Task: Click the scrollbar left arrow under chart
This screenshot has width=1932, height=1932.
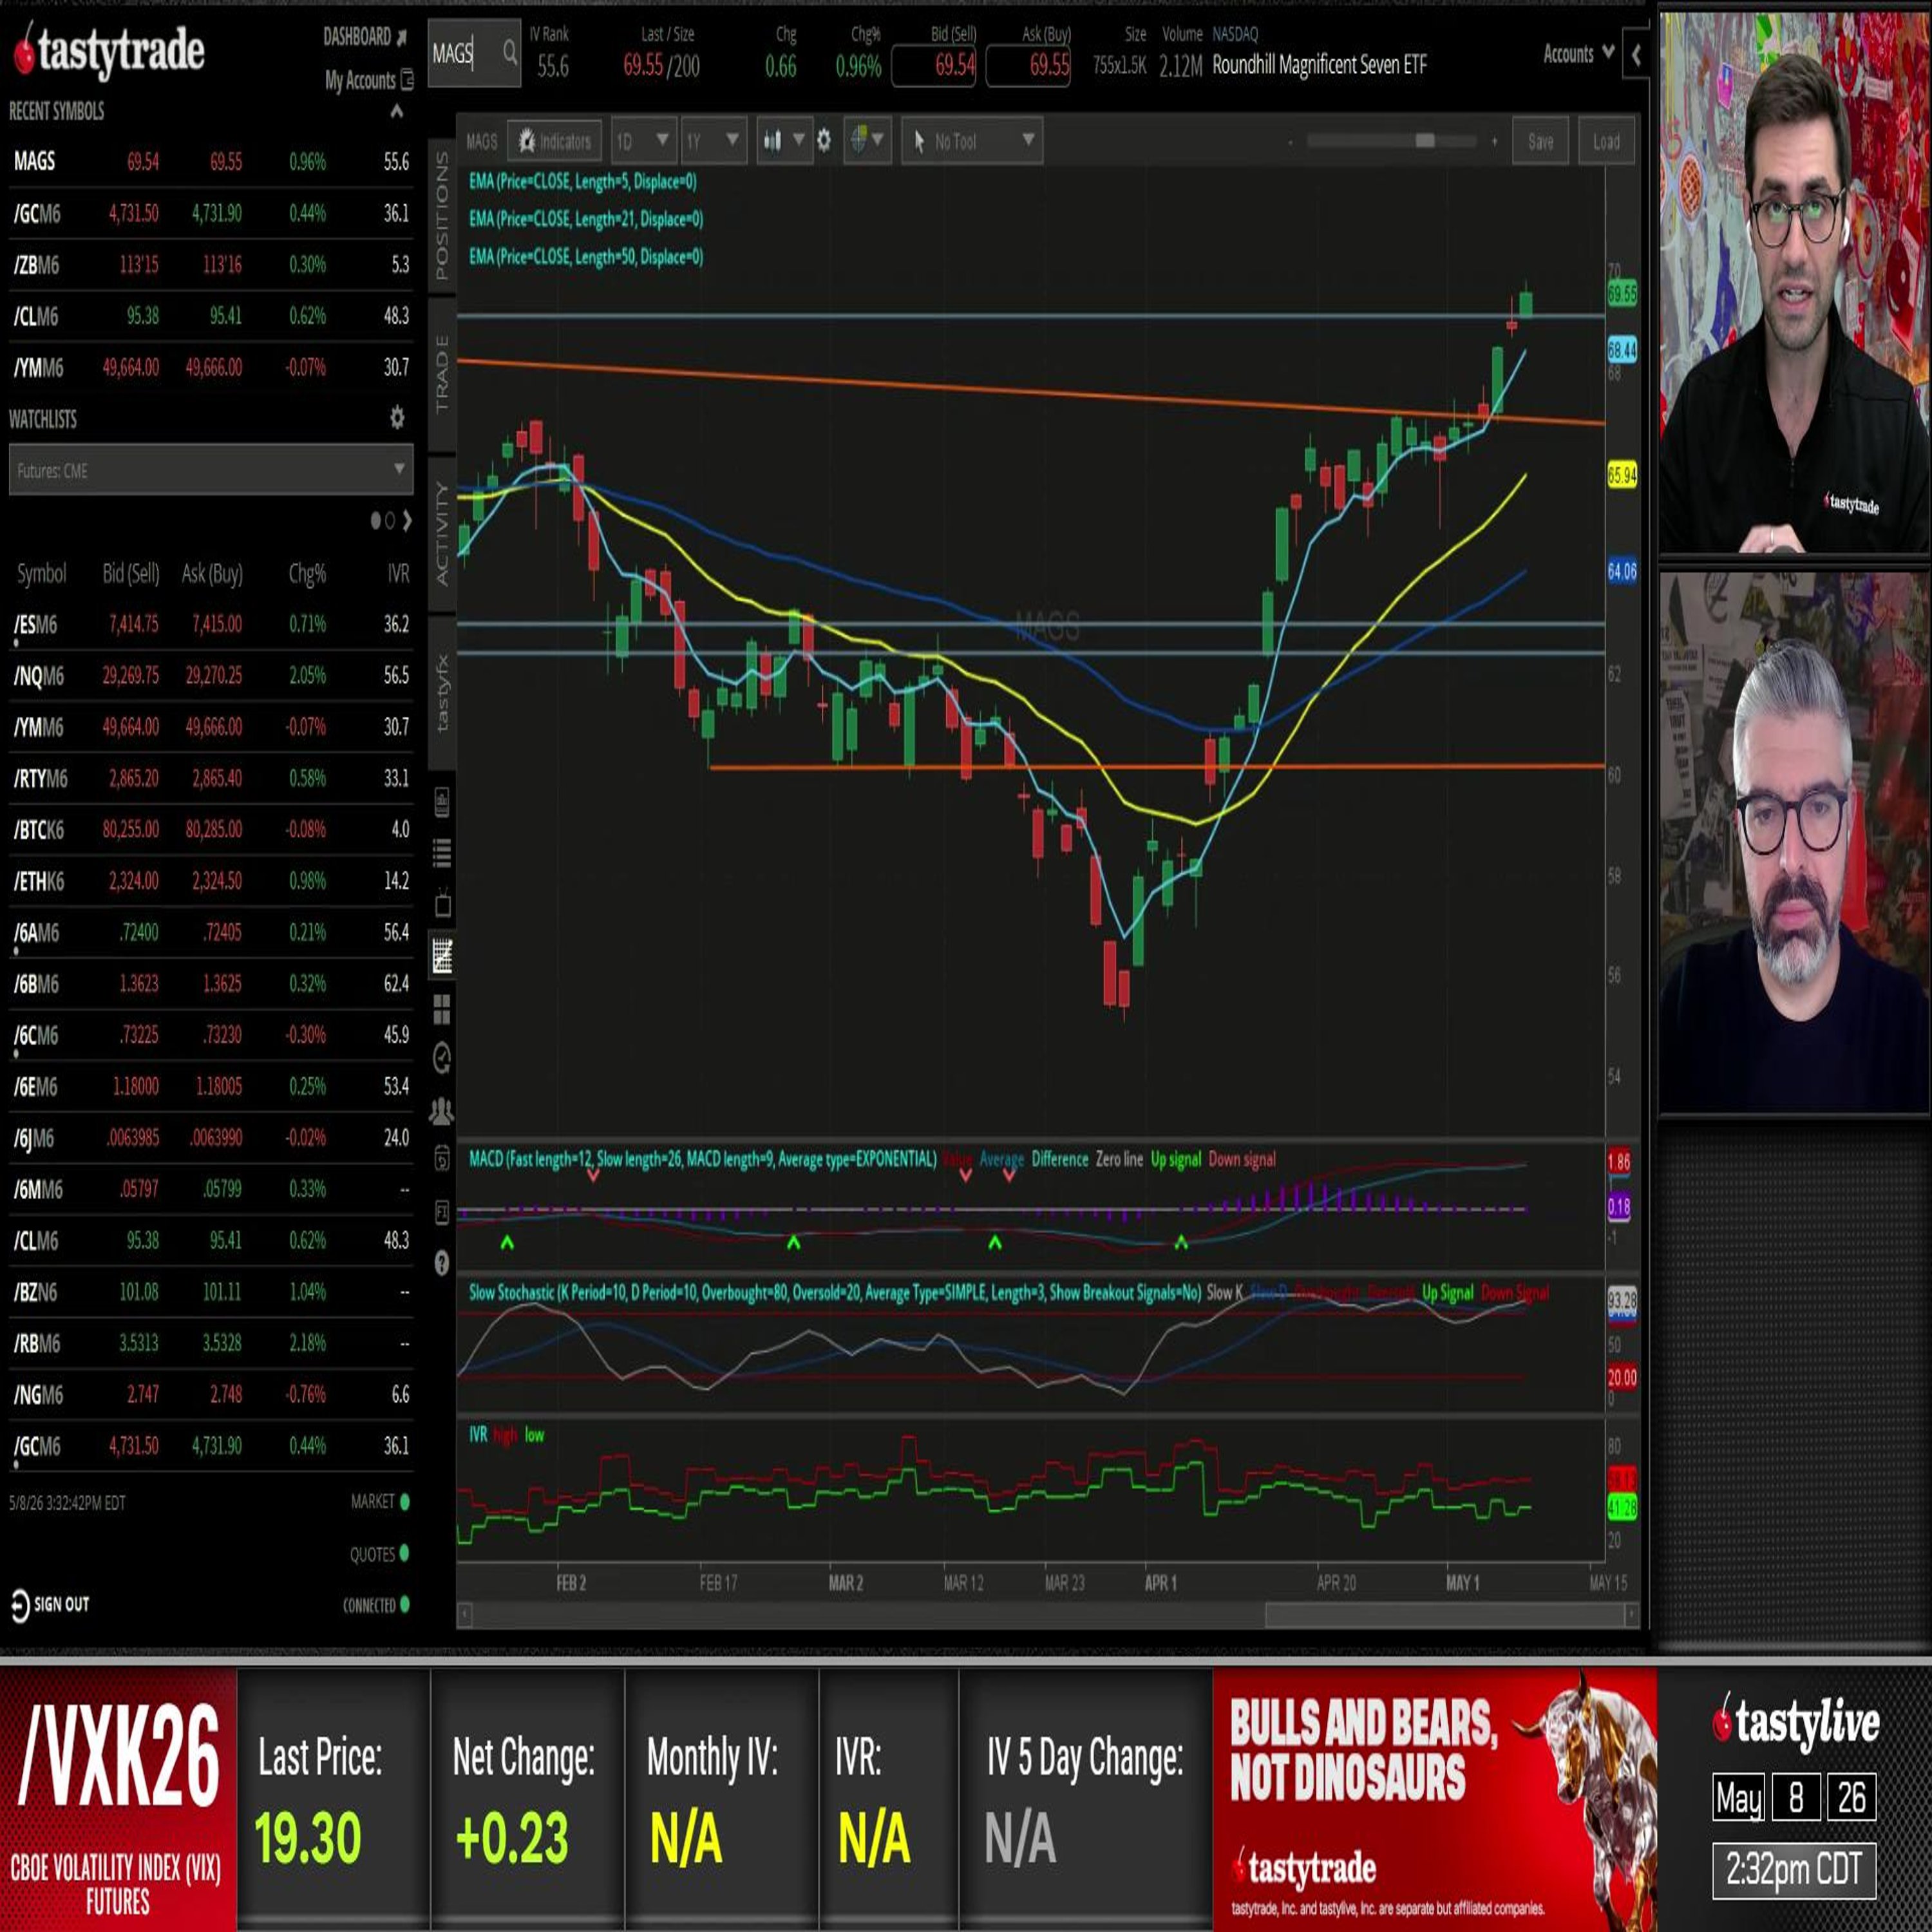Action: (464, 1614)
